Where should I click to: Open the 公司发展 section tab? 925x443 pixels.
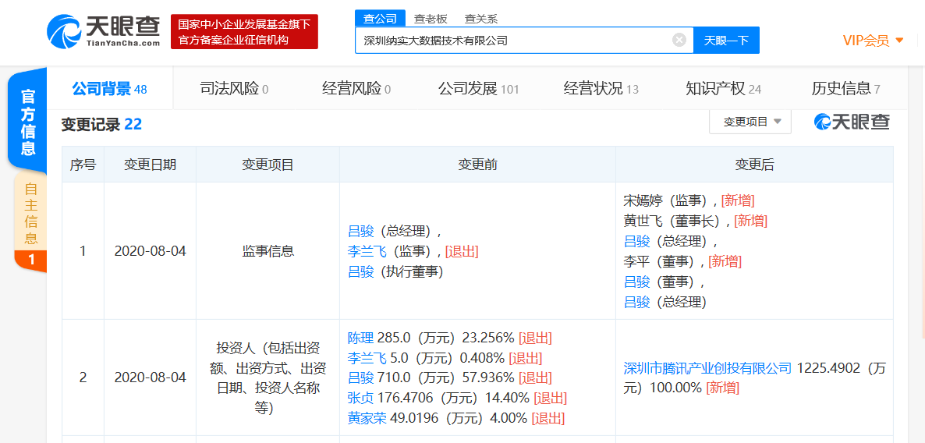[x=478, y=89]
